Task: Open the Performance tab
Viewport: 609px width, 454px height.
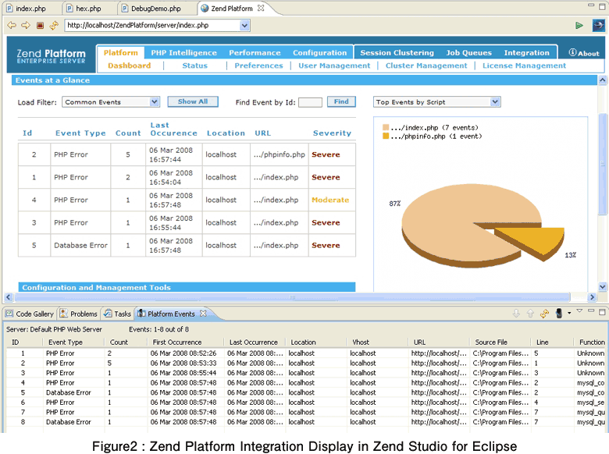Action: click(x=255, y=52)
